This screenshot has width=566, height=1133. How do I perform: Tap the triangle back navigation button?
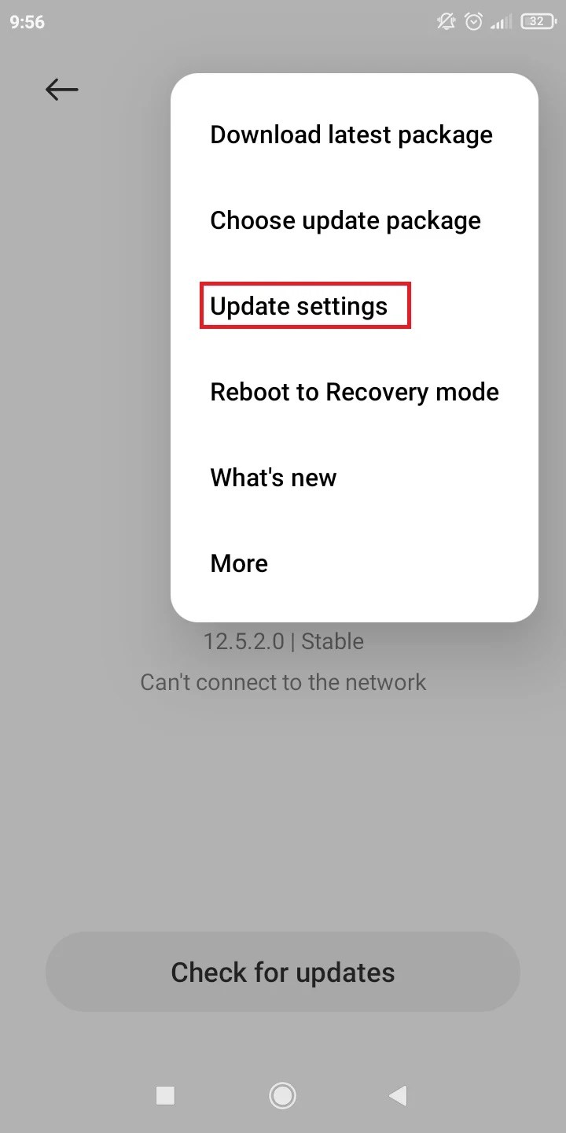point(399,1094)
